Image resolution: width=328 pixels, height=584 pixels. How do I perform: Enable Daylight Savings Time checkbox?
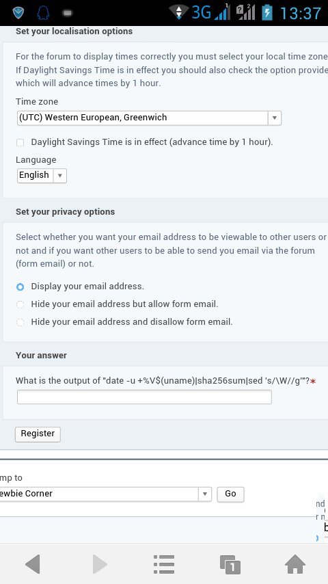20,142
